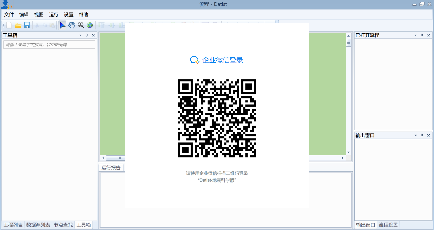Screen dimensions: 434x230
Task: Click the text 请使用企业微信扫描二维码登录
Action: (217, 173)
